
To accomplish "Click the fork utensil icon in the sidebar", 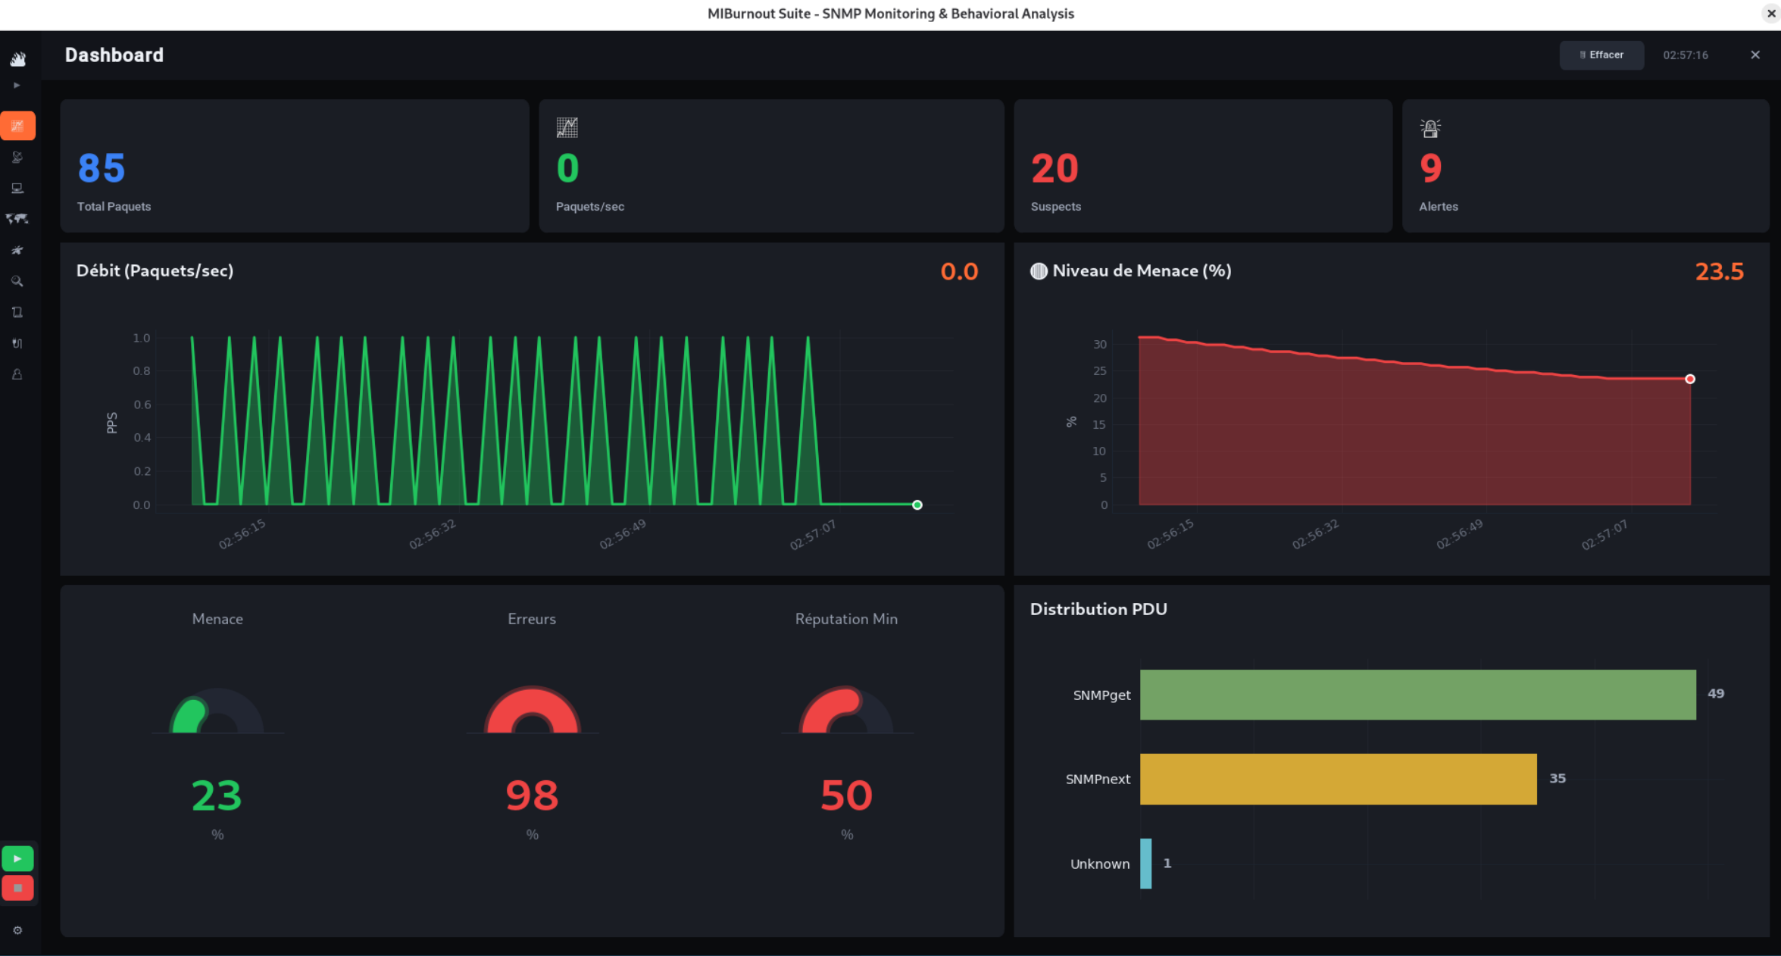I will coord(17,343).
